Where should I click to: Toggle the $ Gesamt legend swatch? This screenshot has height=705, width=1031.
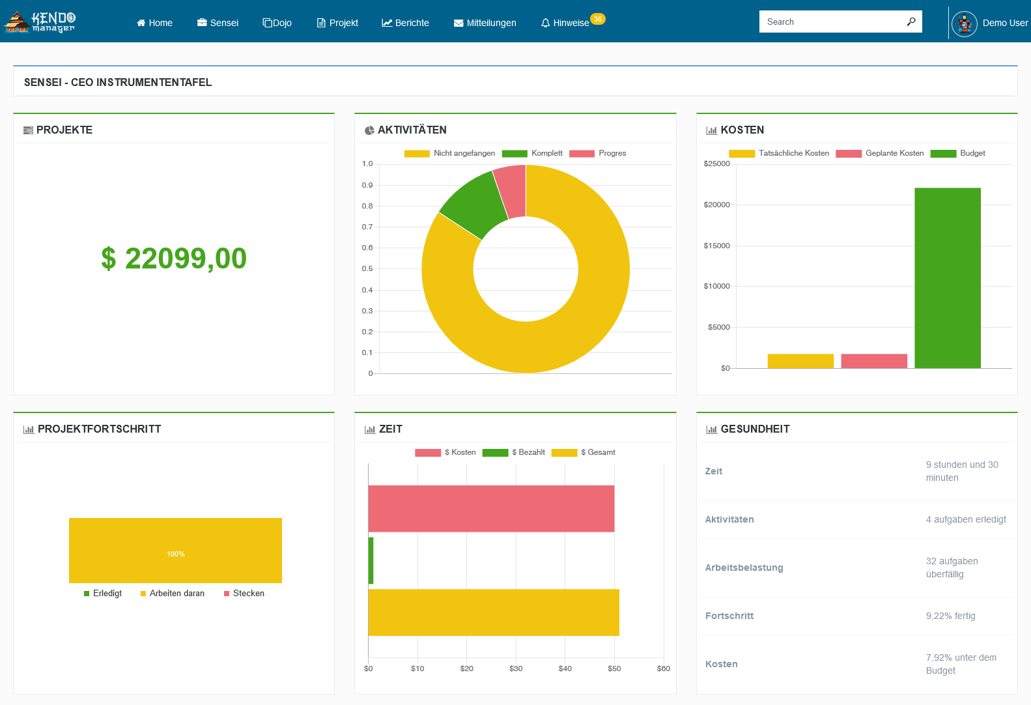point(564,453)
